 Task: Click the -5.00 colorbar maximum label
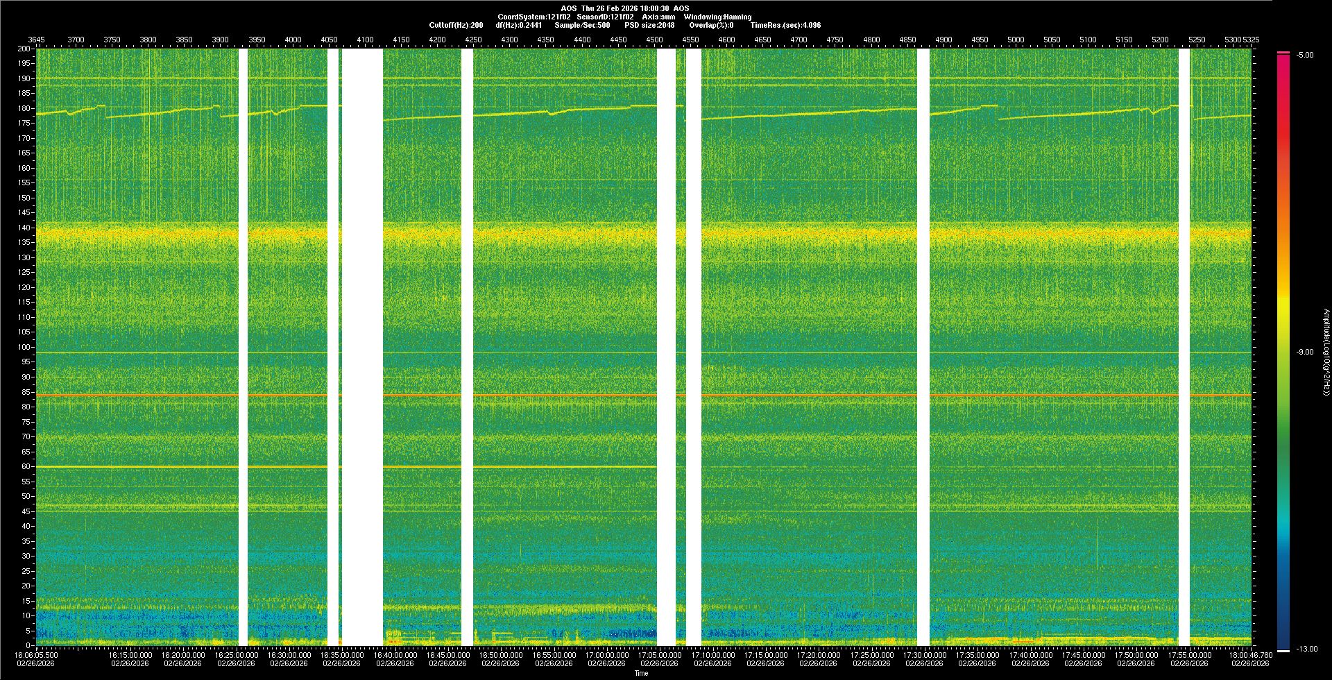pyautogui.click(x=1305, y=55)
